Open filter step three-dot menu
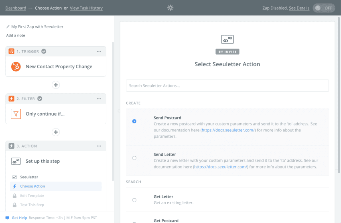341x223 pixels. coord(99,99)
